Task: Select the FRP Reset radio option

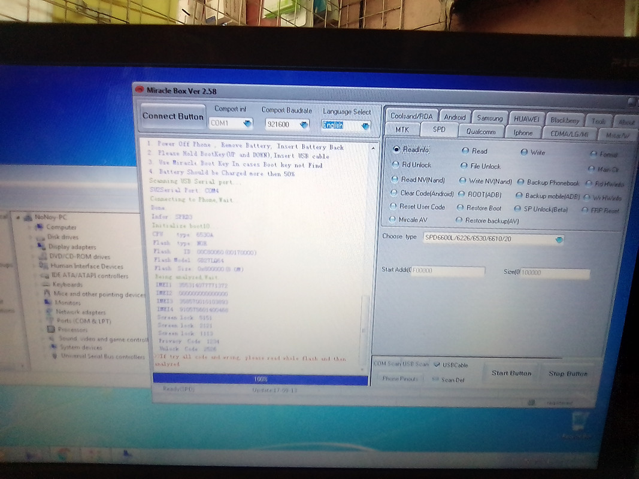Action: coord(600,211)
